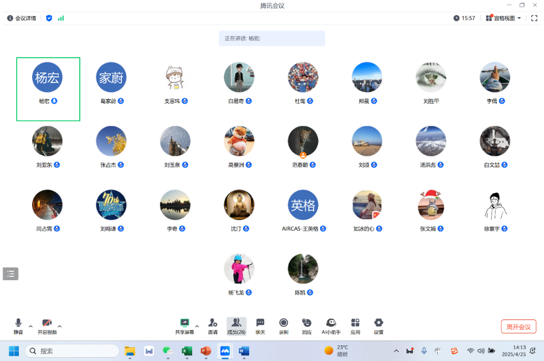Viewport: 544px width, 361px height.
Task: Start recording with the 录制 icon
Action: (284, 326)
